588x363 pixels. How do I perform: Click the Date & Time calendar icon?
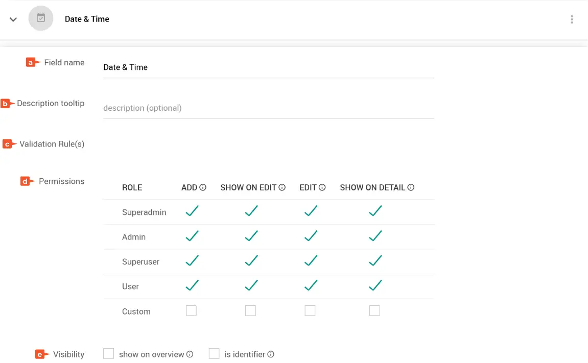(x=41, y=18)
